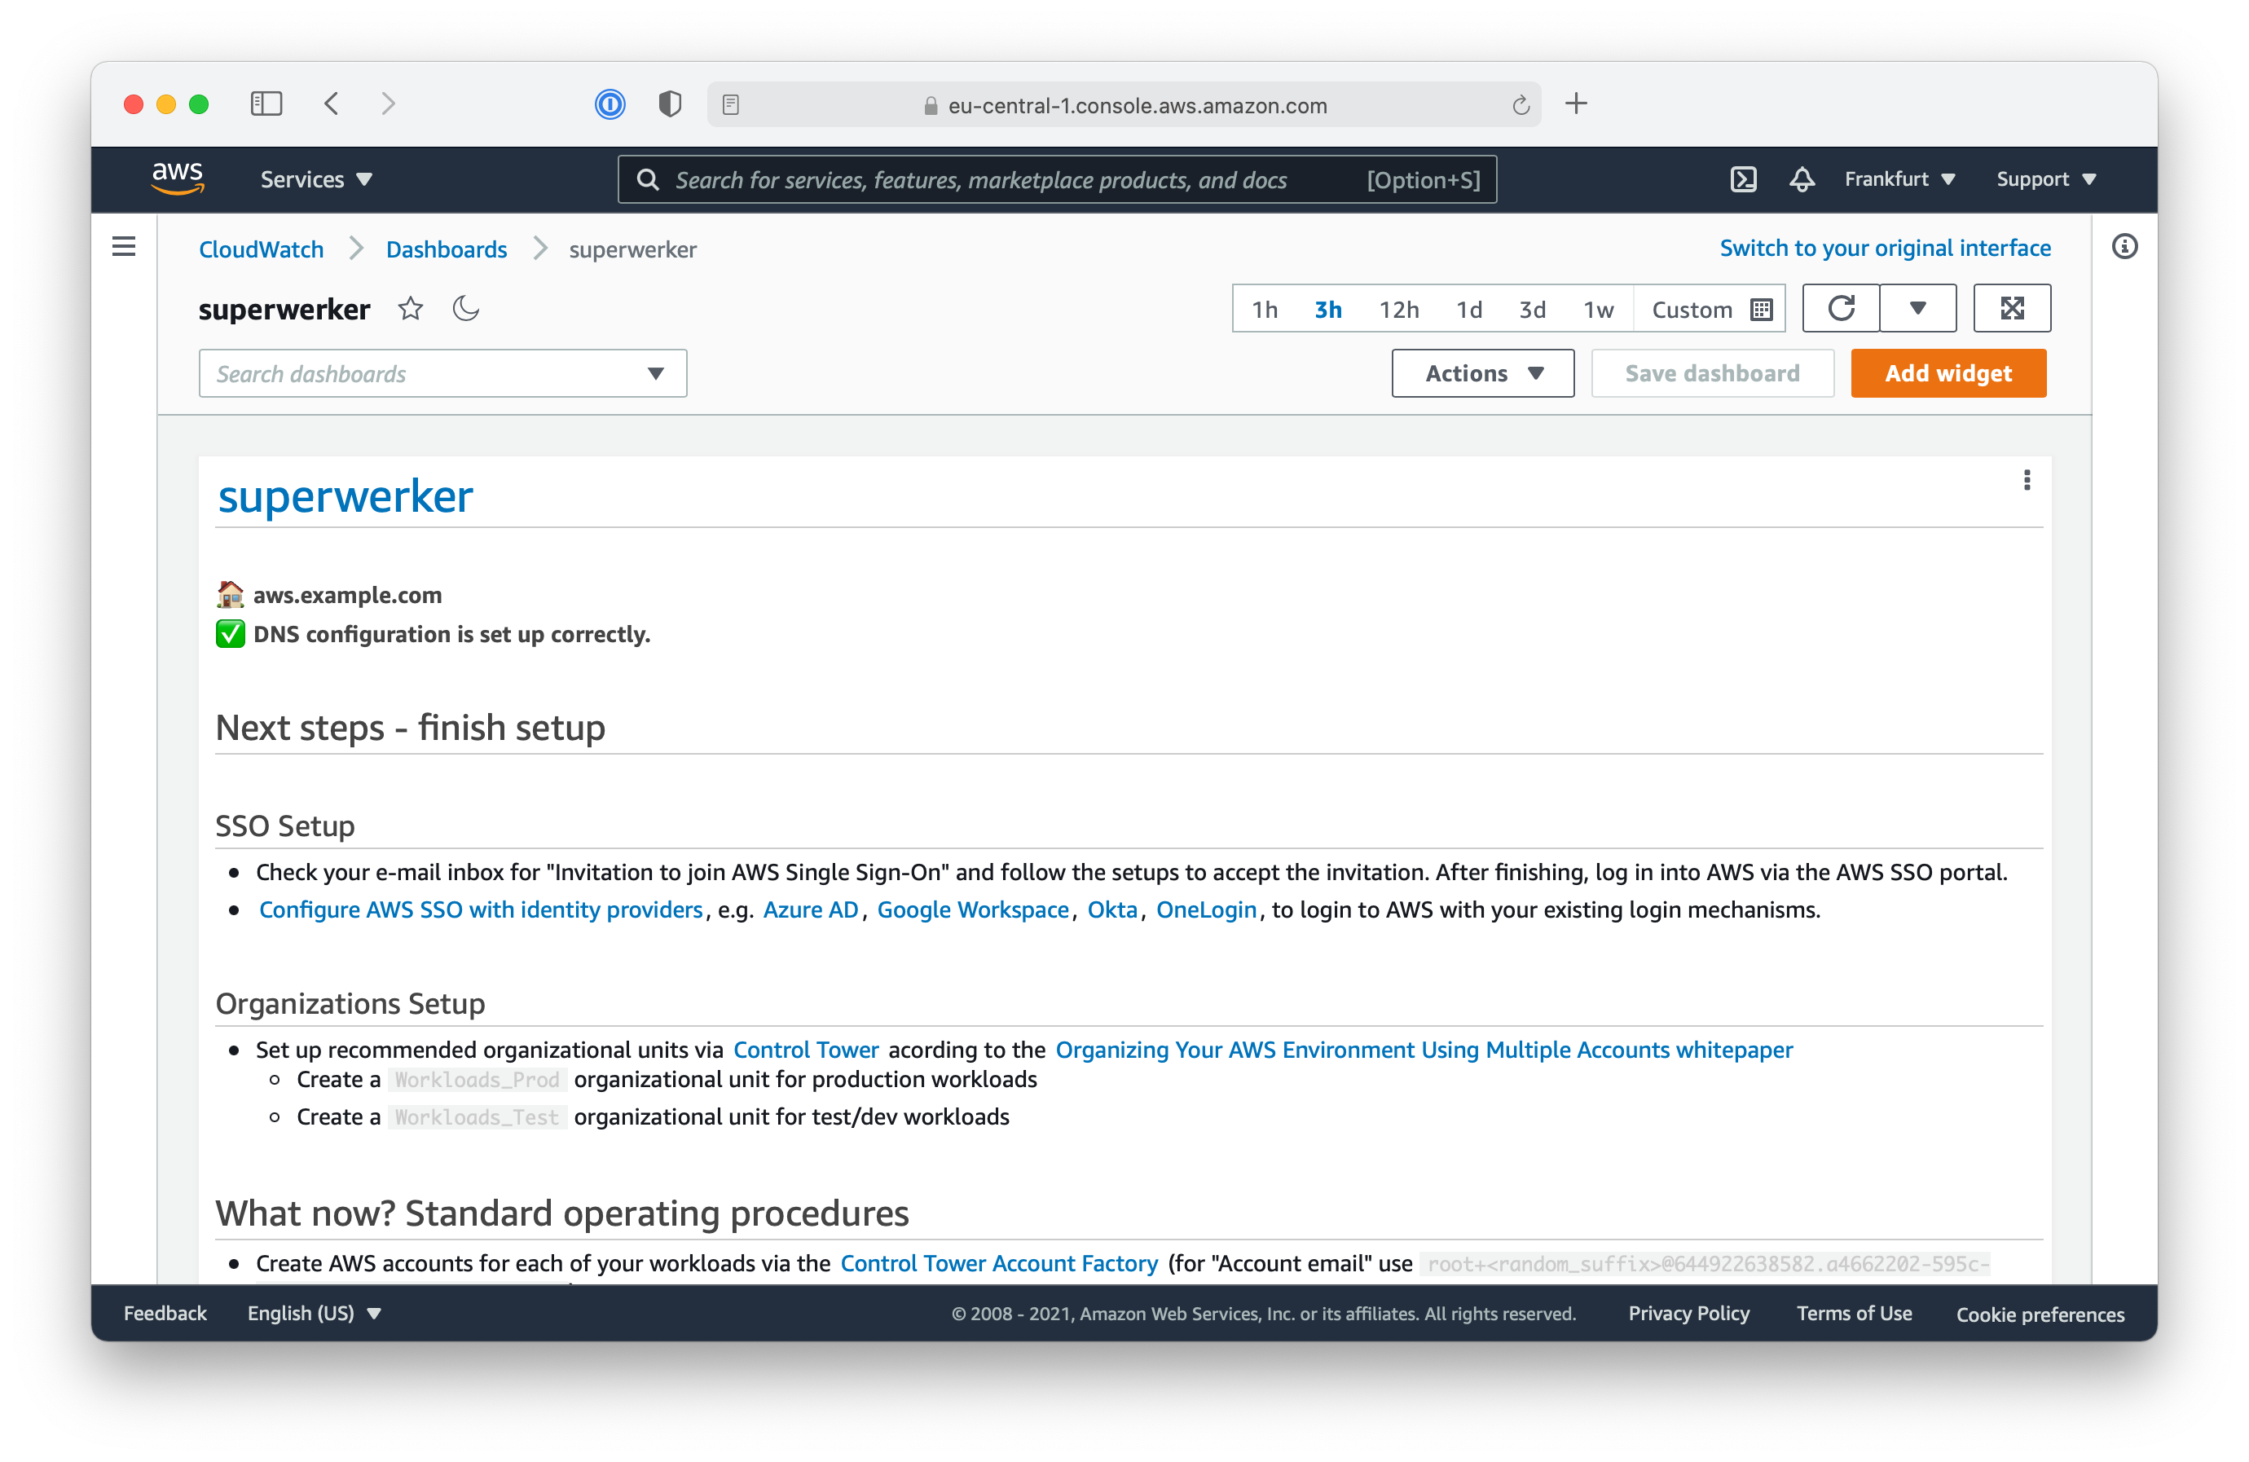Open the Frankfurt region selector
The width and height of the screenshot is (2249, 1462).
[x=1899, y=178]
